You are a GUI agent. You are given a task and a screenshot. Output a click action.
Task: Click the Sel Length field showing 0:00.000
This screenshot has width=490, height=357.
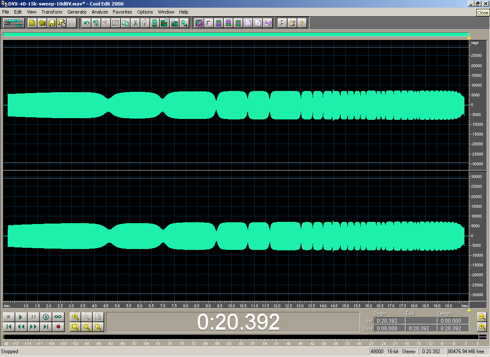pyautogui.click(x=453, y=321)
